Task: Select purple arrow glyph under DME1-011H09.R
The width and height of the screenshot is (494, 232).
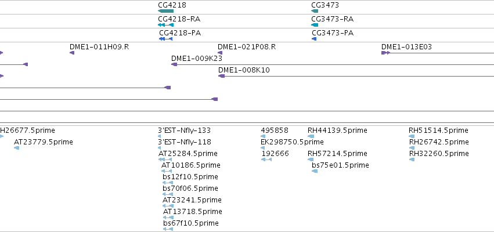Action: tap(72, 53)
